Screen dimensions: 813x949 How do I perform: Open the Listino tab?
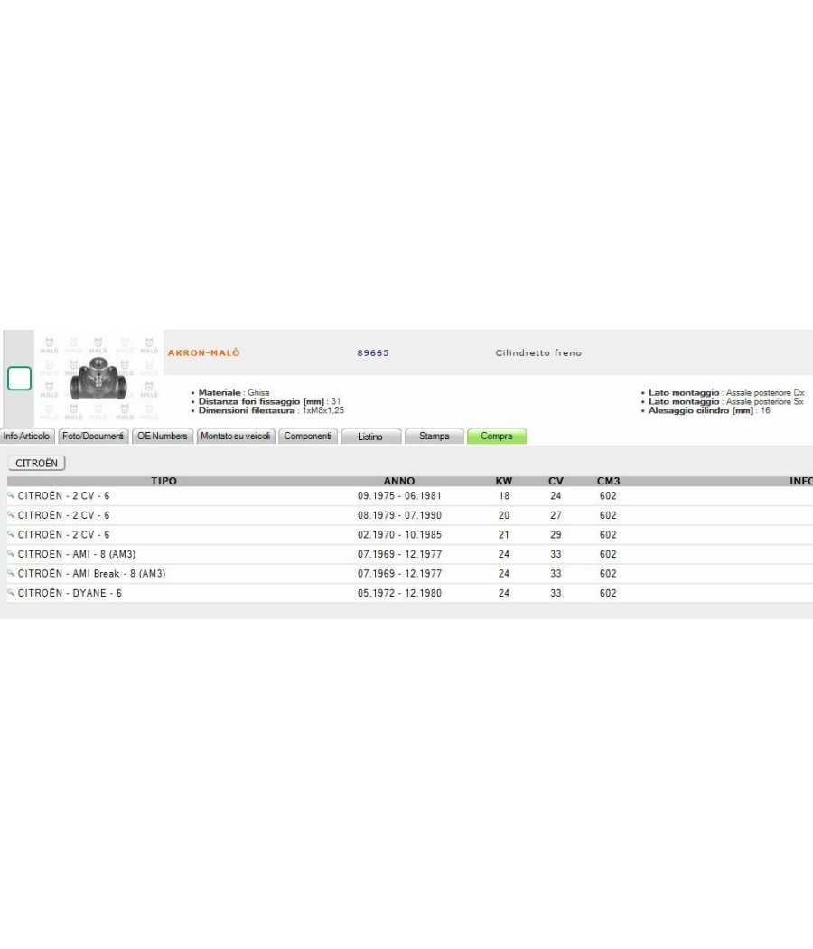[x=370, y=437]
